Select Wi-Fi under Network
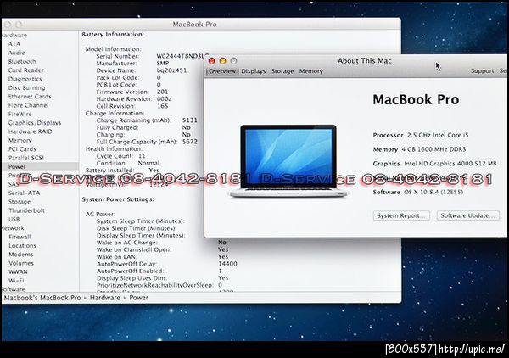Viewport: 509px width, 358px height. 16,281
